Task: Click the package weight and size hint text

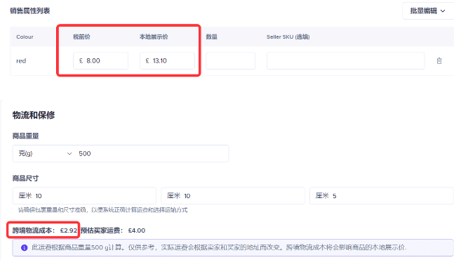Action: point(102,210)
